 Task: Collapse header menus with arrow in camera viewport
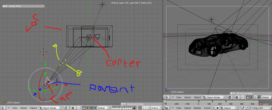[x=173, y=97]
